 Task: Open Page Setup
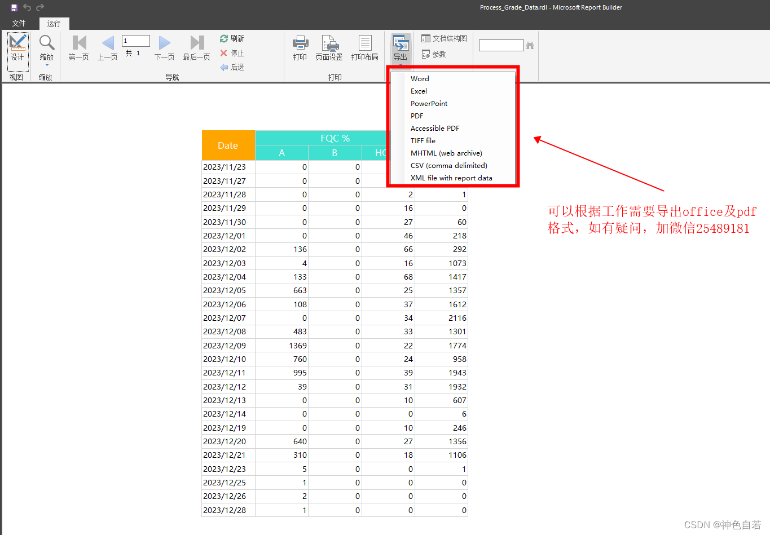(x=329, y=48)
